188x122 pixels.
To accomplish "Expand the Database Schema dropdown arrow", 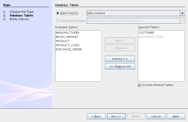I will [182, 21].
